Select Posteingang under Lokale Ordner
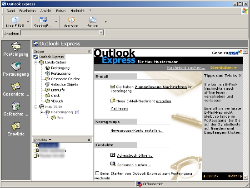Screen dimensions: 250x188 60,68
